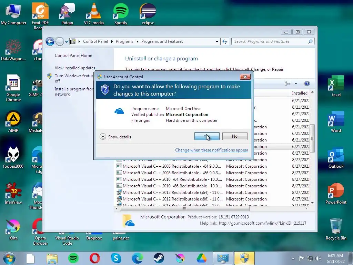Open Google Drive from the taskbar

coord(201,258)
